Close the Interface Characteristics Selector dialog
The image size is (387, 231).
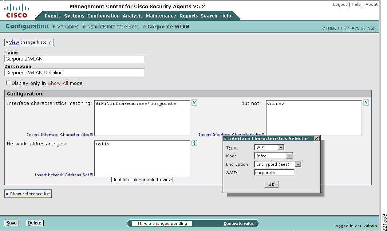[x=317, y=138]
